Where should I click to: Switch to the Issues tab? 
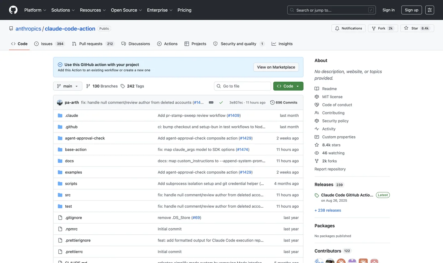49,44
